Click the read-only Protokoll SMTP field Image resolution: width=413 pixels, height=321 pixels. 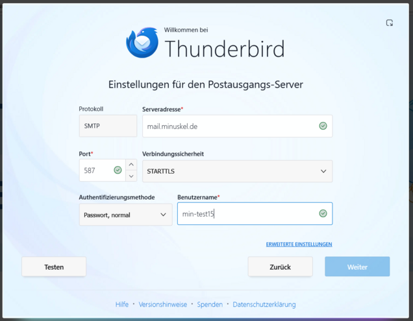(x=108, y=126)
